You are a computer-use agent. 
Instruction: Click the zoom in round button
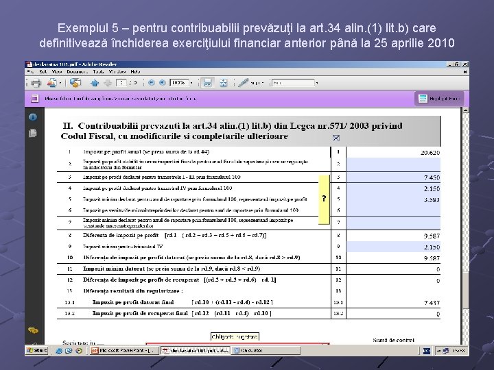click(x=162, y=83)
